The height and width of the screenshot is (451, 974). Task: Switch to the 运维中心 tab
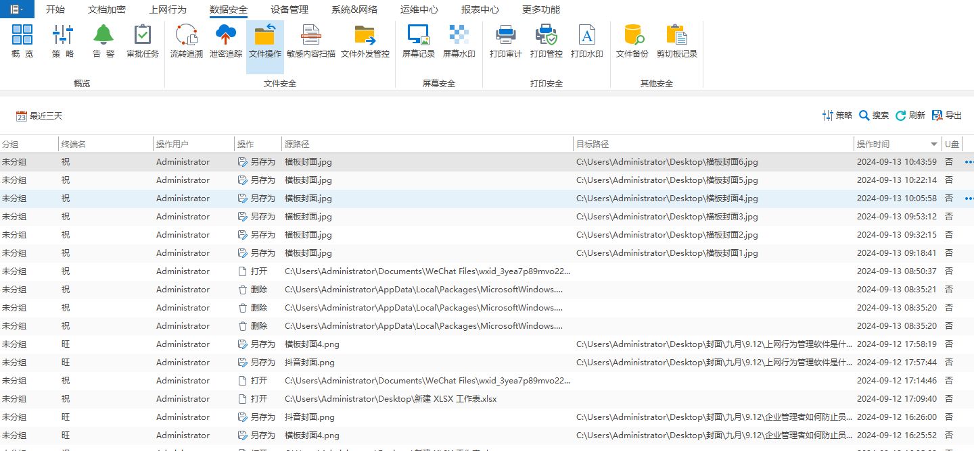[419, 9]
